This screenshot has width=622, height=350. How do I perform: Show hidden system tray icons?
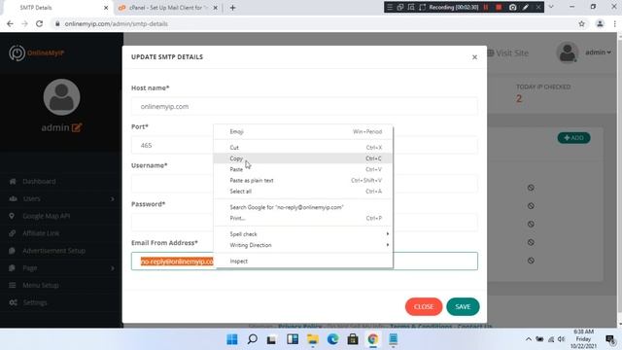pos(529,339)
